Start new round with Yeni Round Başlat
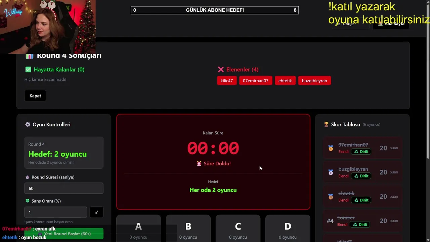Screen dimensions: 430x242 point(64,234)
